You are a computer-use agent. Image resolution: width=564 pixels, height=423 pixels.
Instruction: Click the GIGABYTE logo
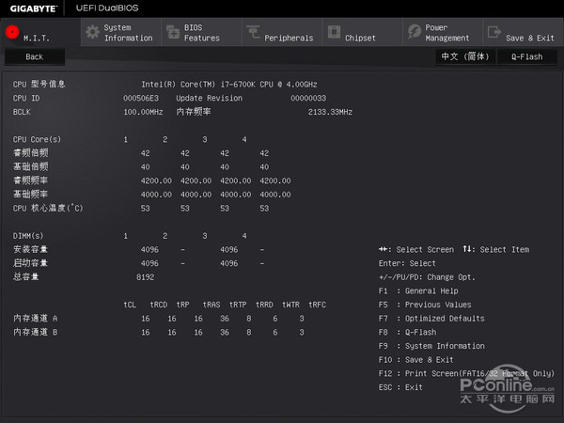pos(31,8)
